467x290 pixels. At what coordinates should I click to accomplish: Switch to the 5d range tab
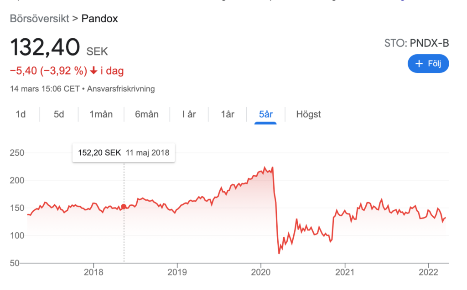[x=59, y=114]
